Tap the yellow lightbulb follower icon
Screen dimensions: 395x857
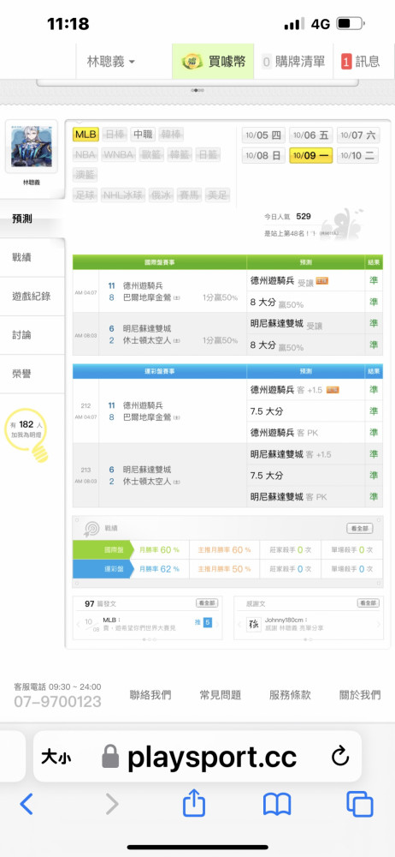(27, 434)
